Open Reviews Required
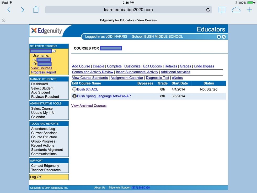This screenshot has height=193, width=257. coord(45,97)
